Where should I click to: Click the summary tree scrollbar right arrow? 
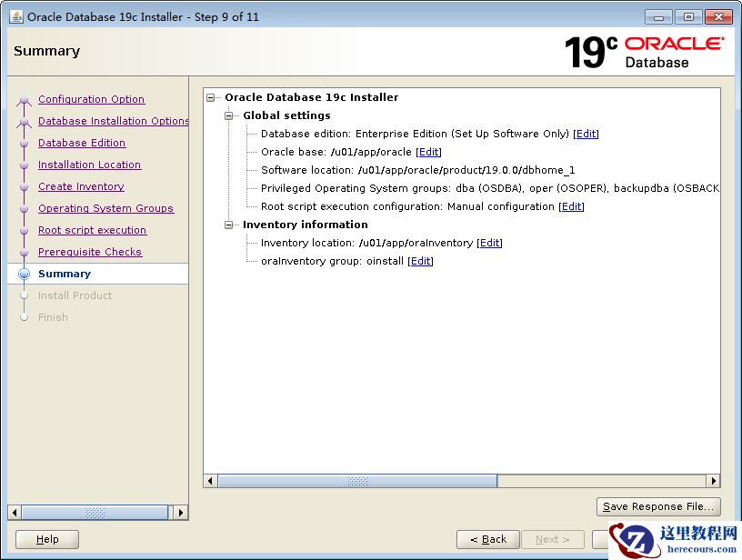pos(714,481)
